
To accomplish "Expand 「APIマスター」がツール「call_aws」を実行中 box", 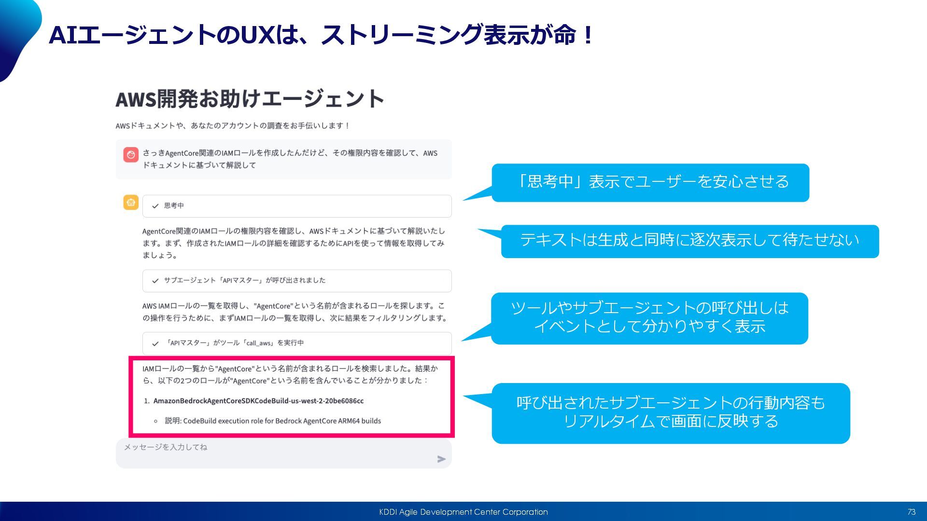I will (x=297, y=343).
